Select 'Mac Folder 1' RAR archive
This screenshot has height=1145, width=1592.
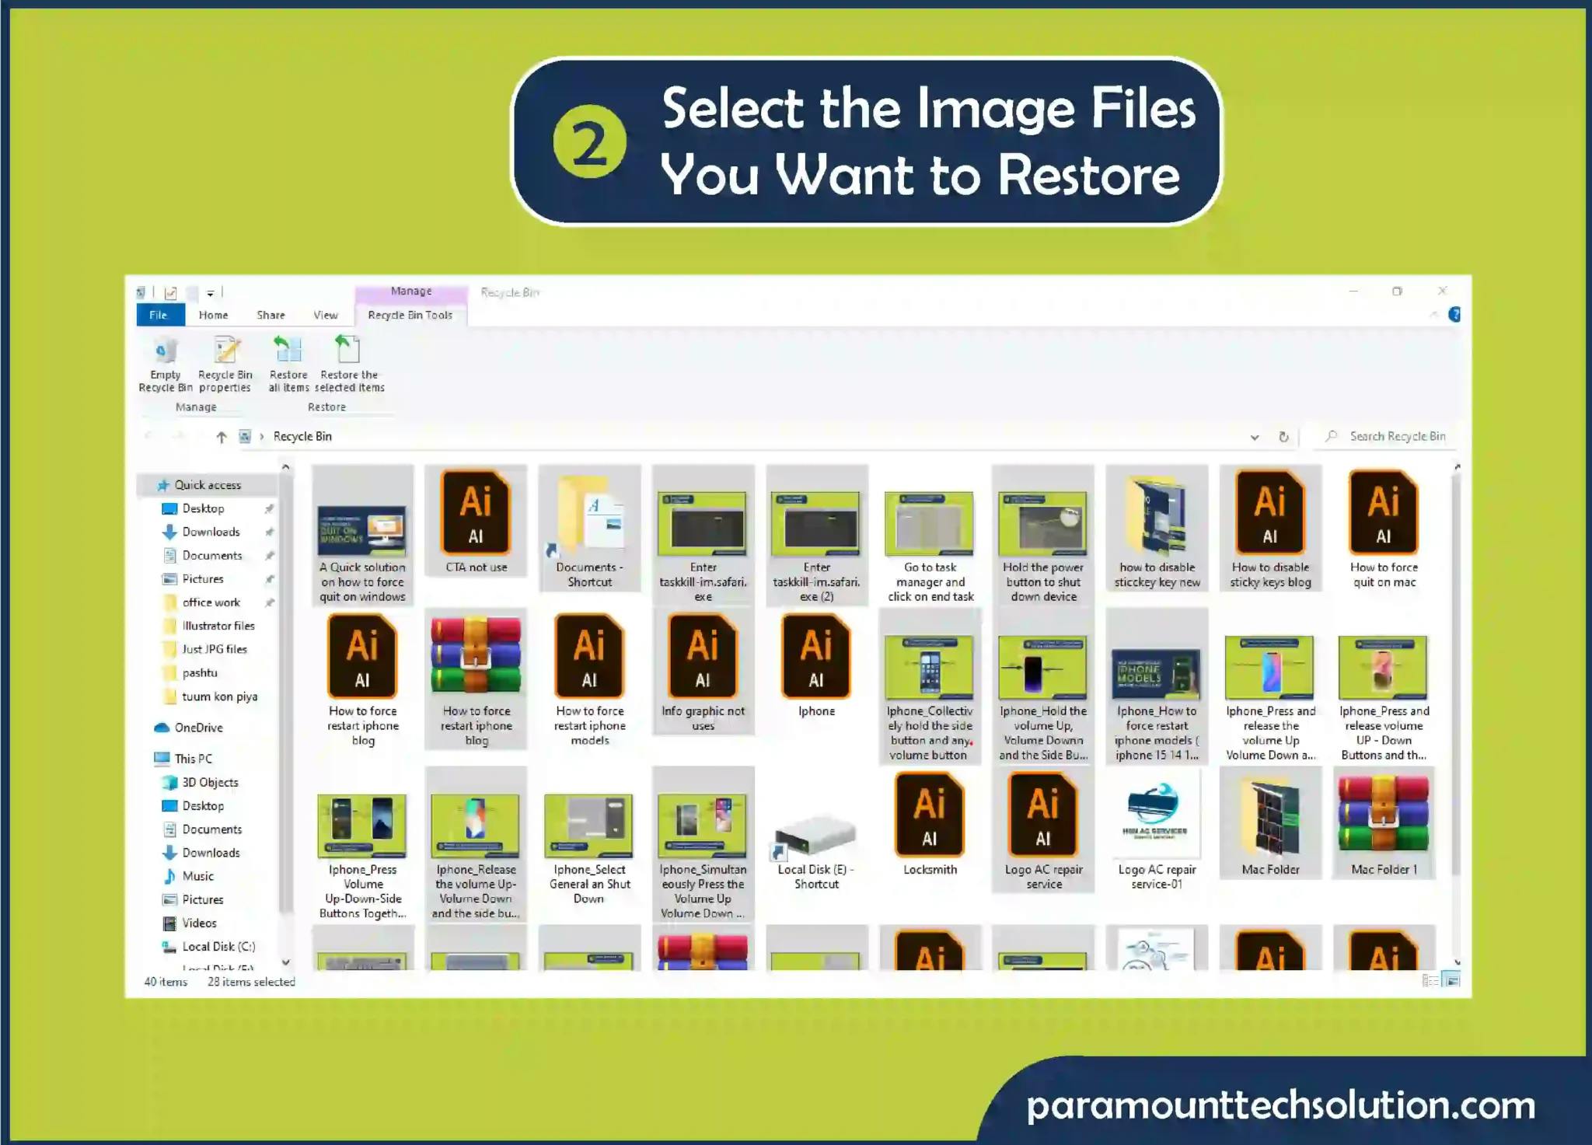(1384, 824)
